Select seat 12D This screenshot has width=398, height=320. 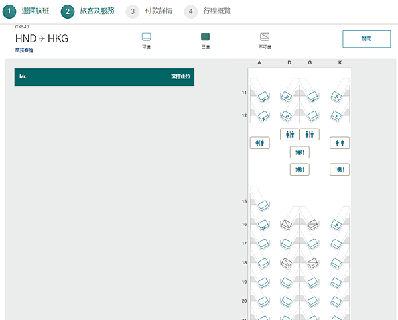point(286,116)
